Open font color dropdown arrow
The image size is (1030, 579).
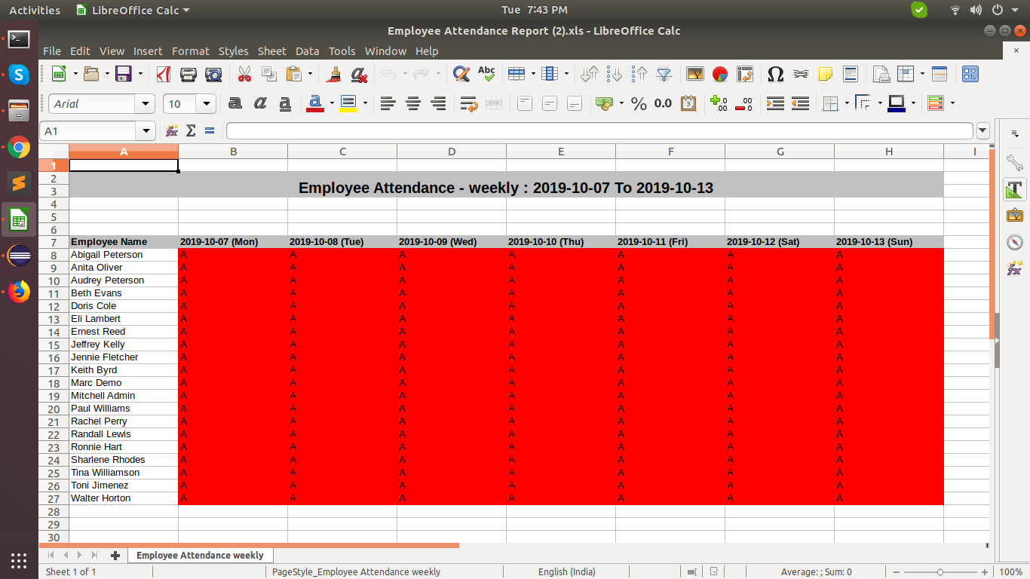[x=333, y=103]
